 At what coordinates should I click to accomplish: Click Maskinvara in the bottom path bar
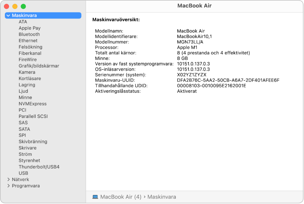(162, 197)
